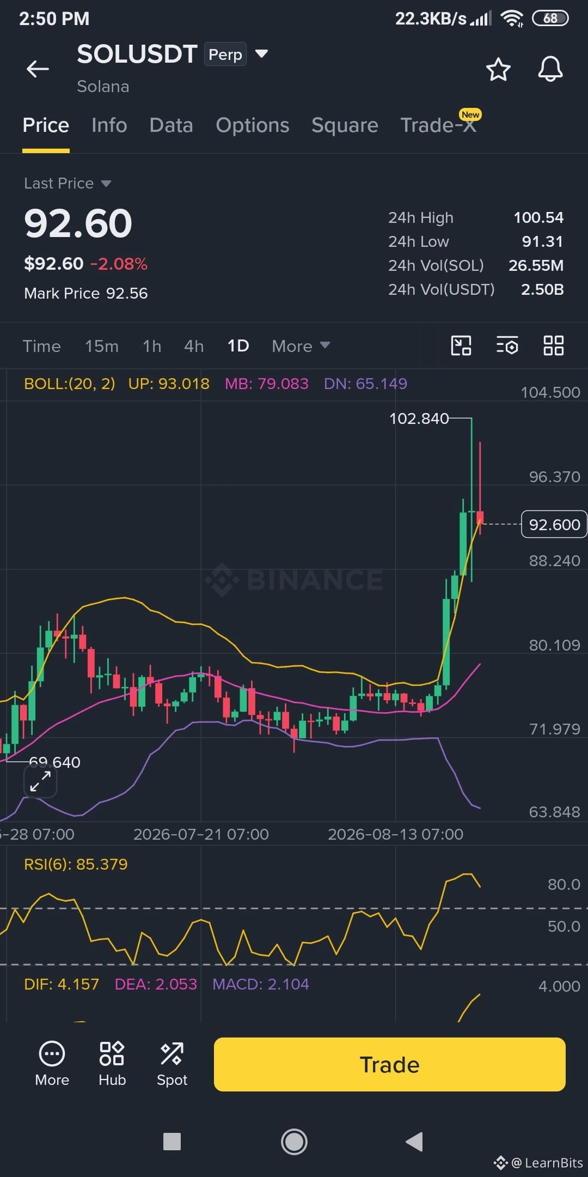Select the 15m chart interval
The width and height of the screenshot is (588, 1177).
pyautogui.click(x=102, y=346)
